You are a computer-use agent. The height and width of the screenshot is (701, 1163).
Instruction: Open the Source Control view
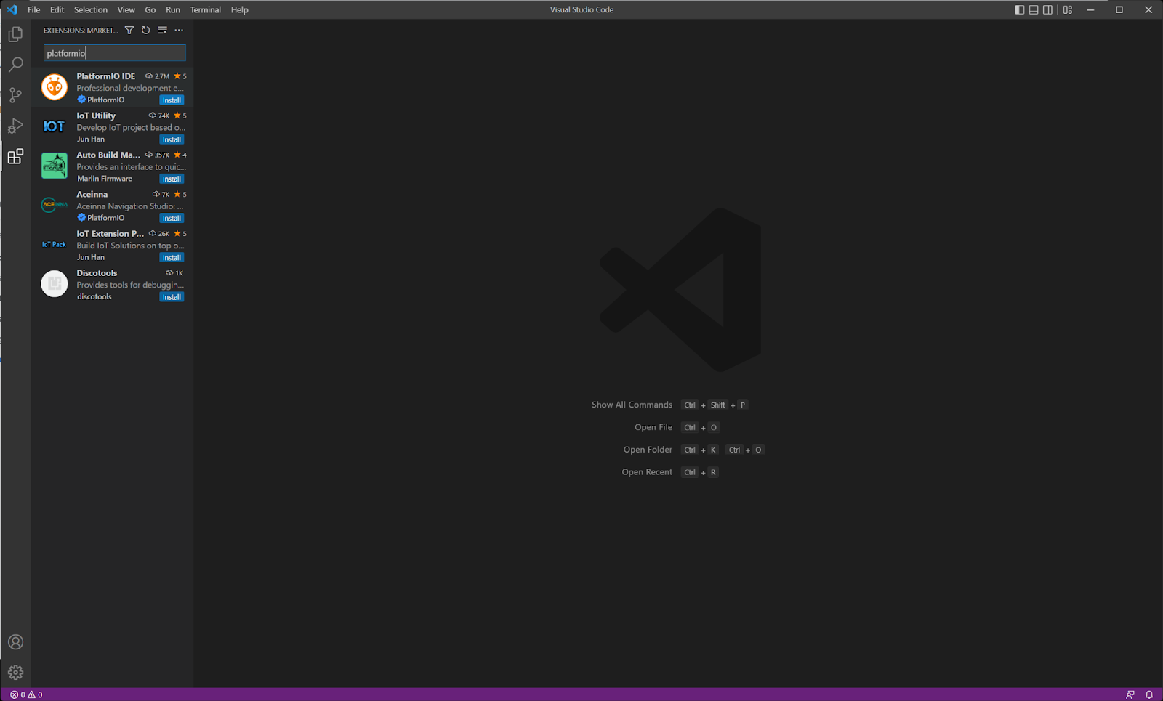(x=15, y=95)
